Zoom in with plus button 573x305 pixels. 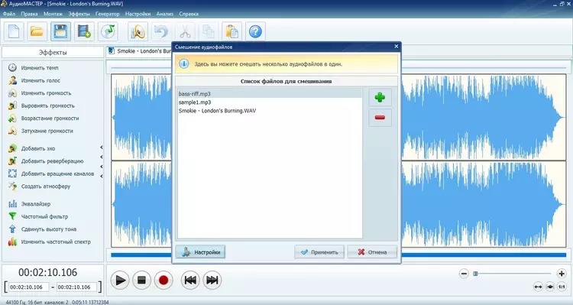(x=562, y=273)
